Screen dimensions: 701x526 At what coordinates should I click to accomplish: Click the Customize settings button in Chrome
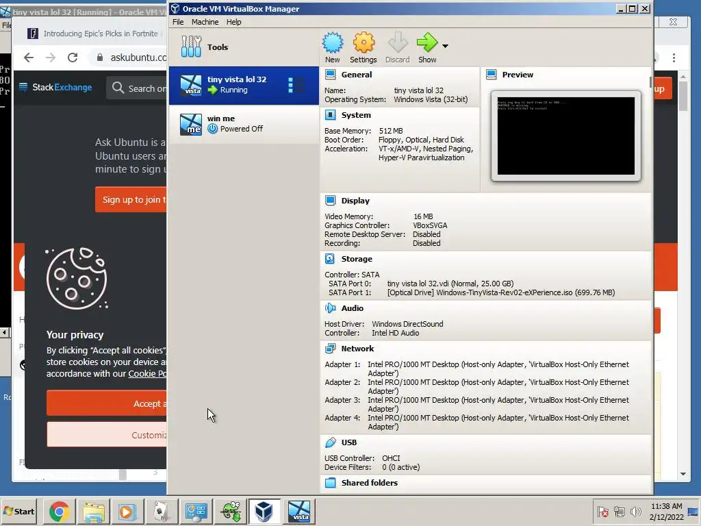point(107,435)
